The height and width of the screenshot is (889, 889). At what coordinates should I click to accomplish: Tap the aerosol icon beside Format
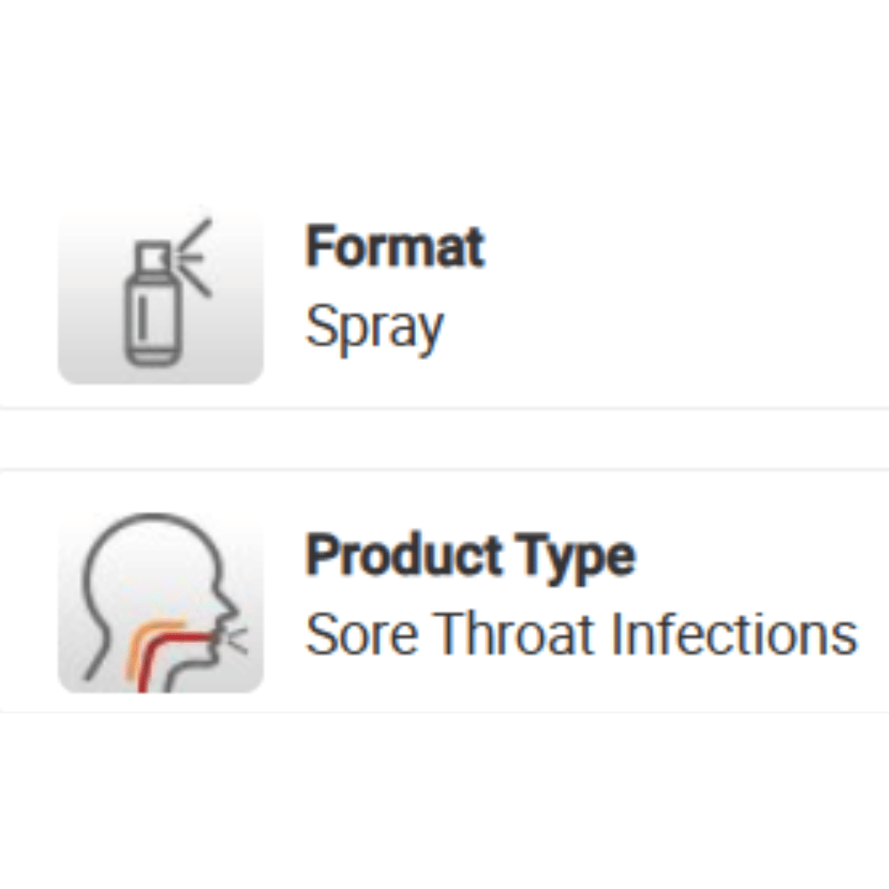(161, 298)
